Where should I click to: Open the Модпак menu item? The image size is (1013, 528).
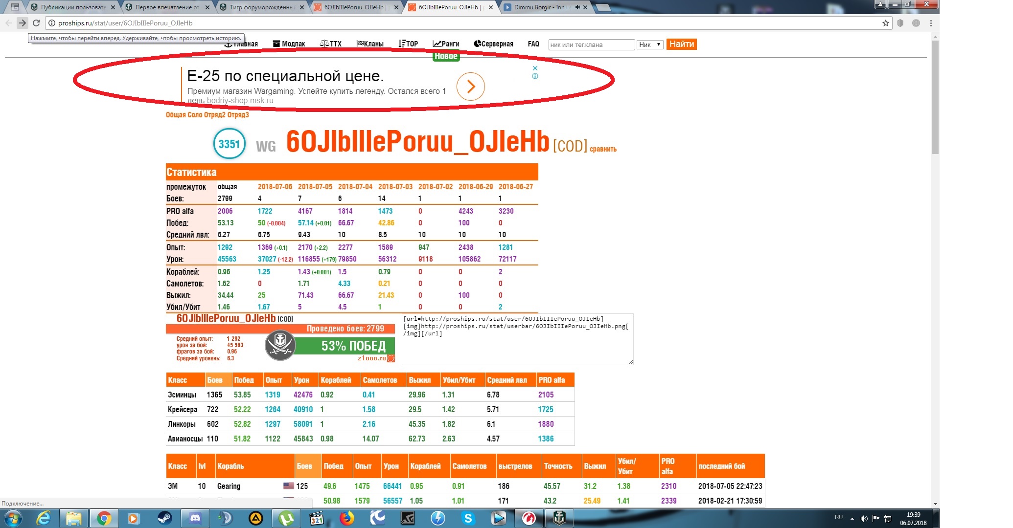click(289, 44)
